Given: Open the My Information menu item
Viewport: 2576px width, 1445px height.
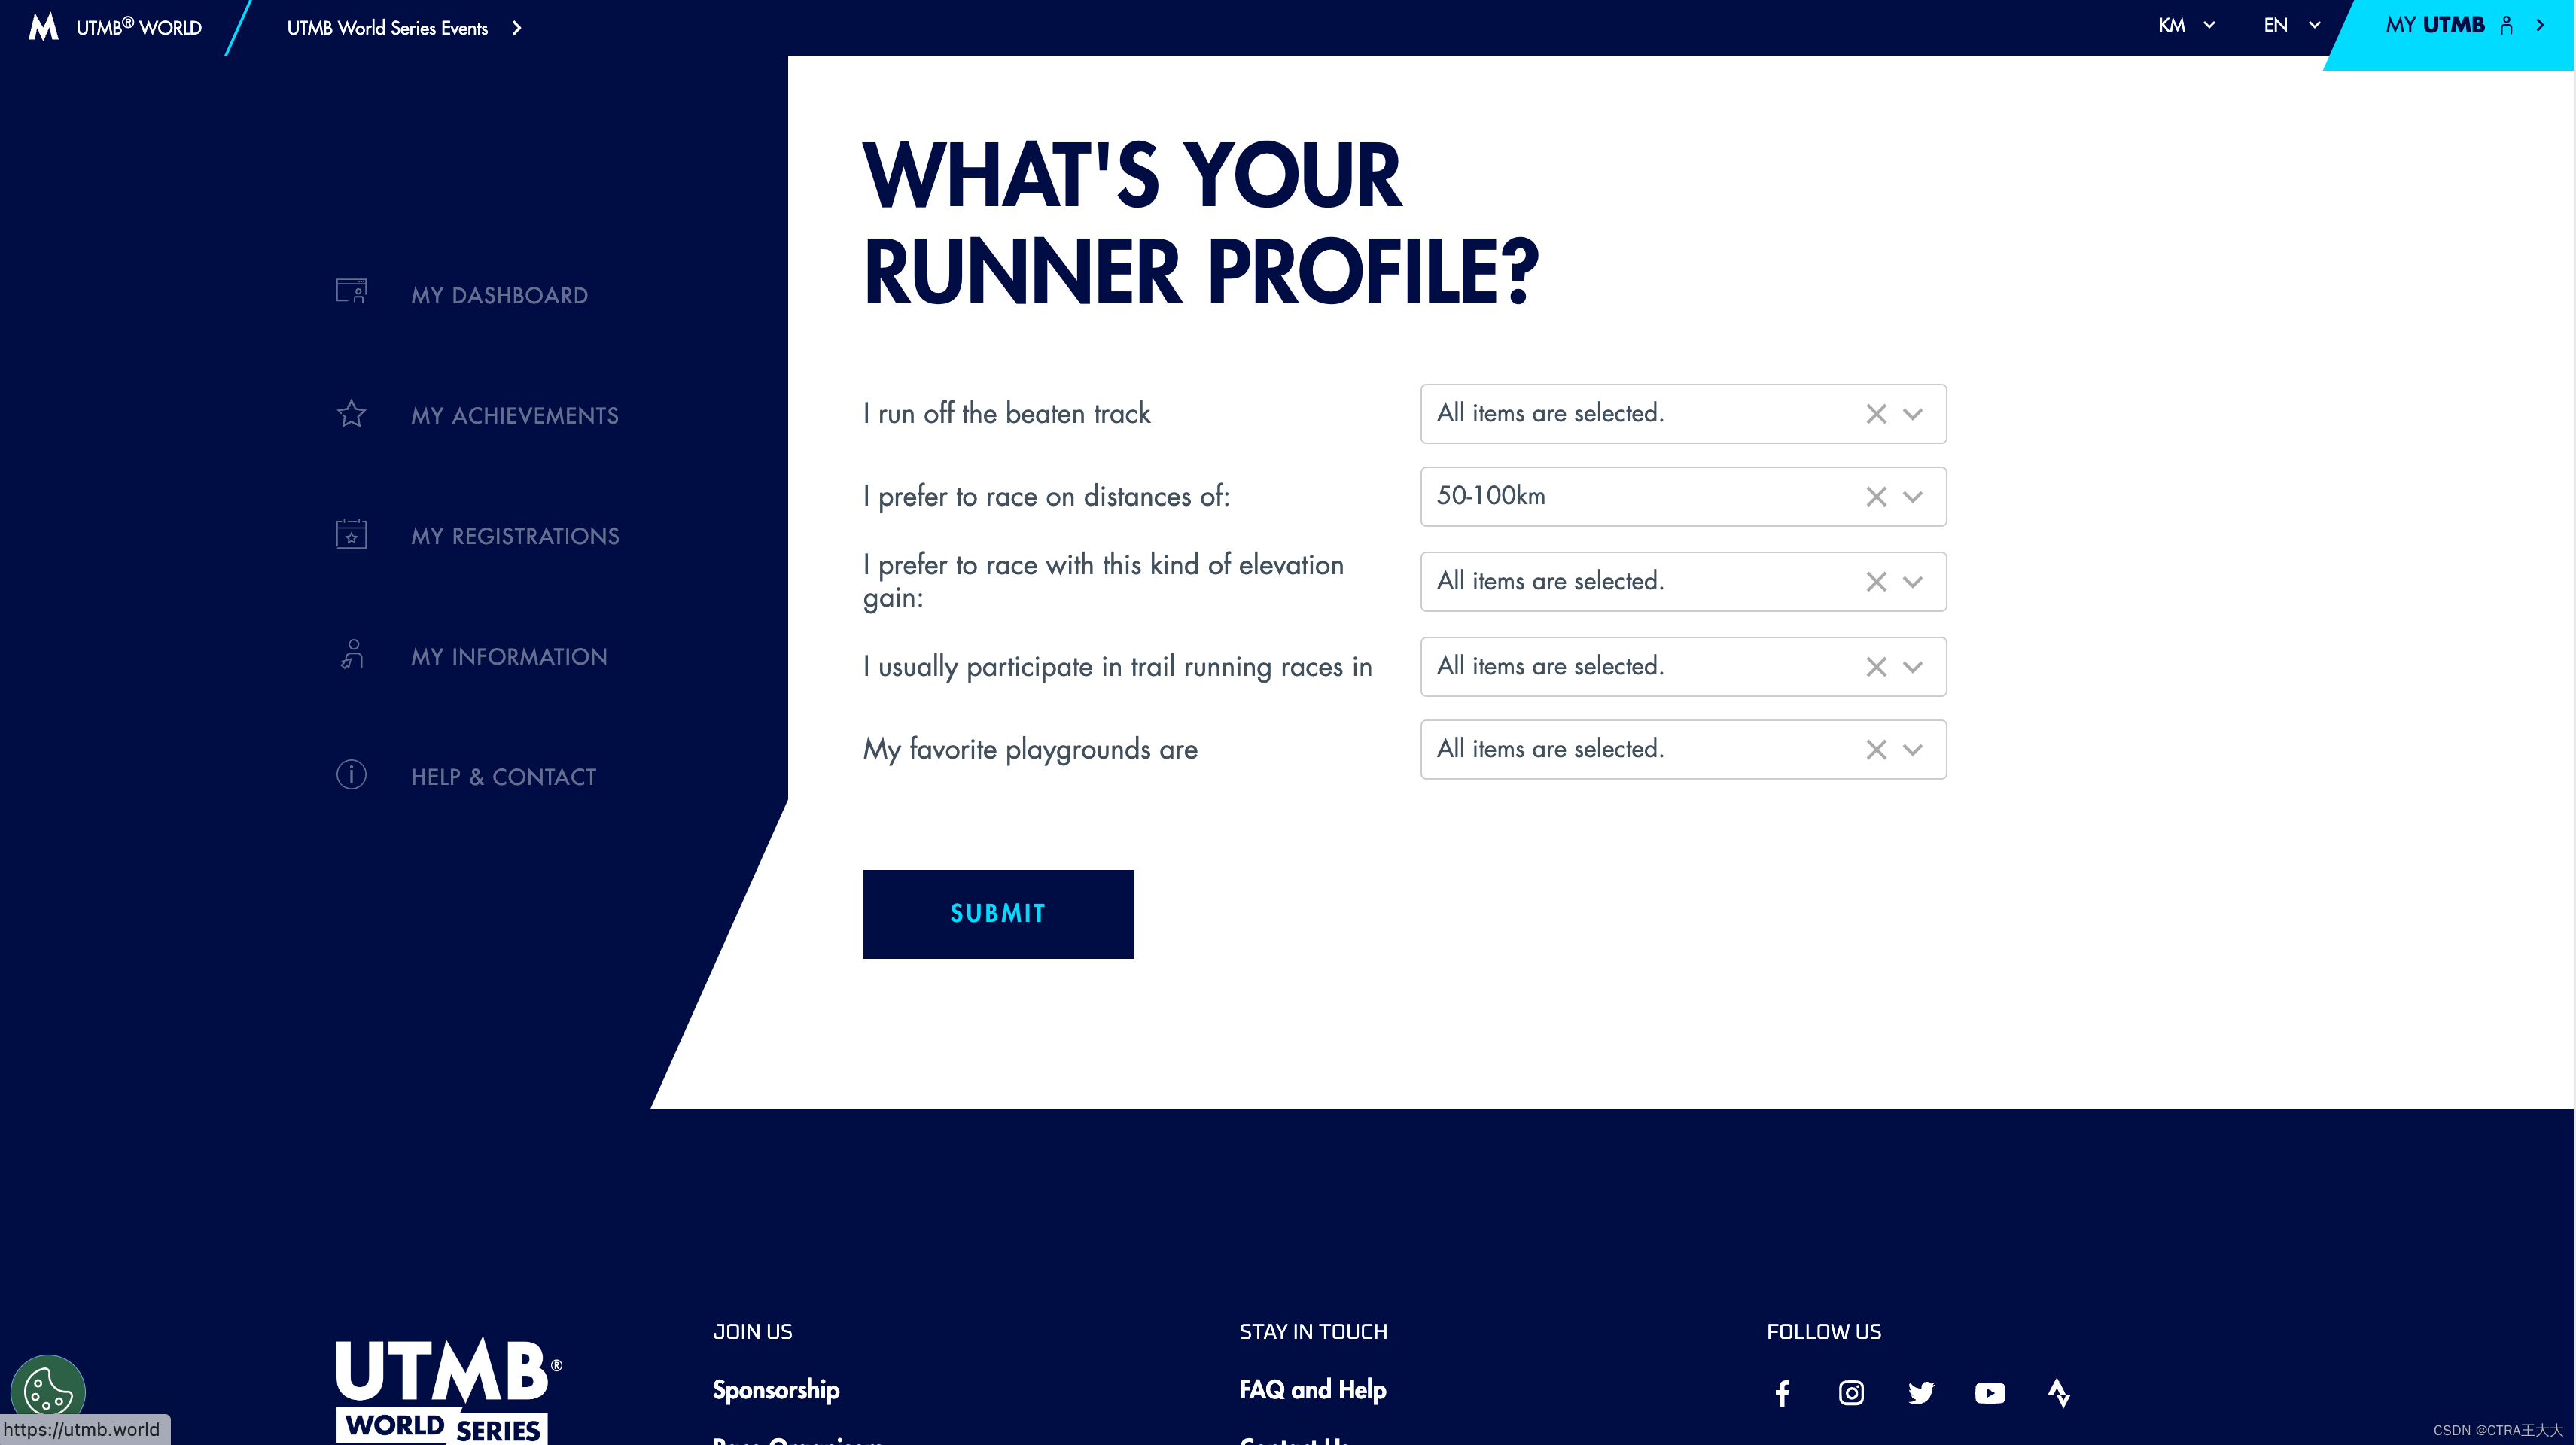Looking at the screenshot, I should point(508,657).
